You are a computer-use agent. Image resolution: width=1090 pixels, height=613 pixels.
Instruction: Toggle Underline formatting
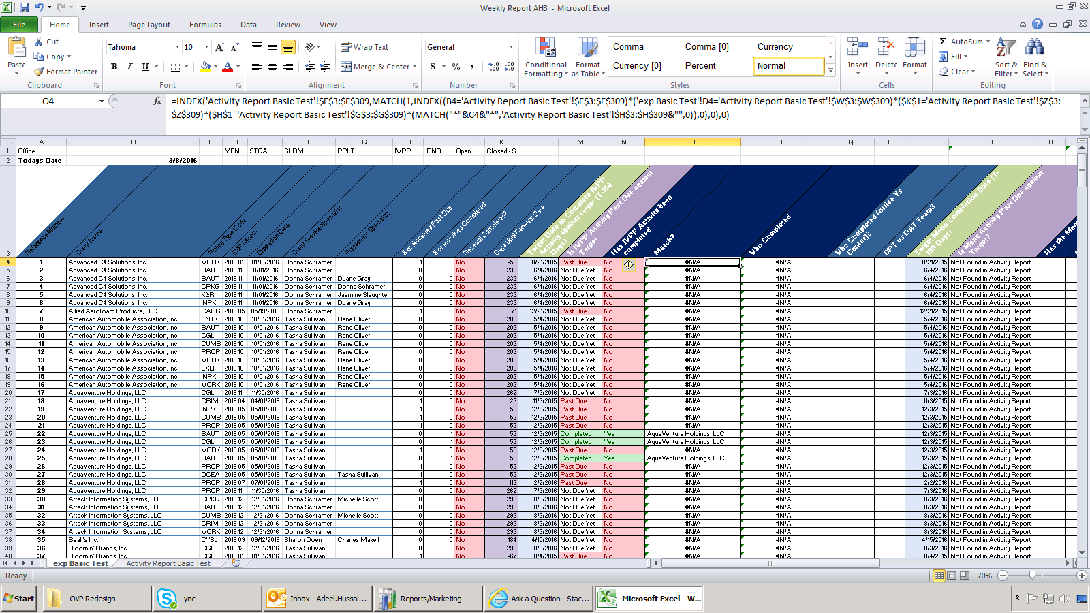[x=145, y=67]
